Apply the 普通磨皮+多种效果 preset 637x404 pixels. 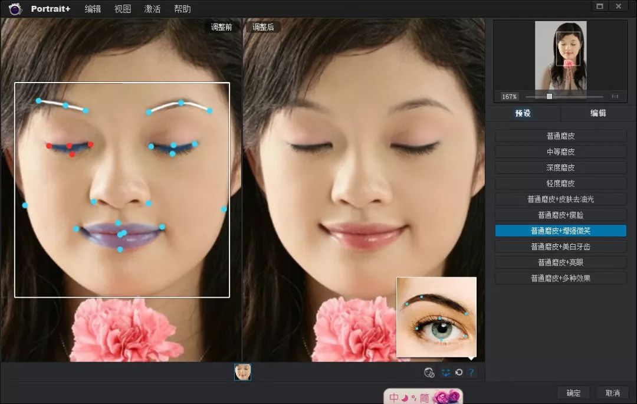pyautogui.click(x=561, y=278)
